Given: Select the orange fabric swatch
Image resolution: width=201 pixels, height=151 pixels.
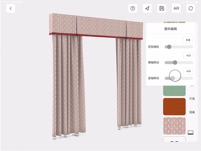Looking at the screenshot, I should coord(174,107).
